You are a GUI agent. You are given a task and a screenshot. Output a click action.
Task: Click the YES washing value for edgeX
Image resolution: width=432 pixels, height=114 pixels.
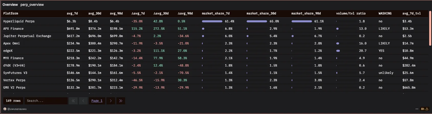(x=381, y=51)
